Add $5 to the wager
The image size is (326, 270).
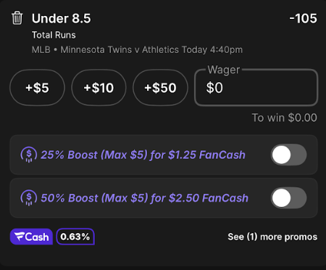click(x=37, y=88)
